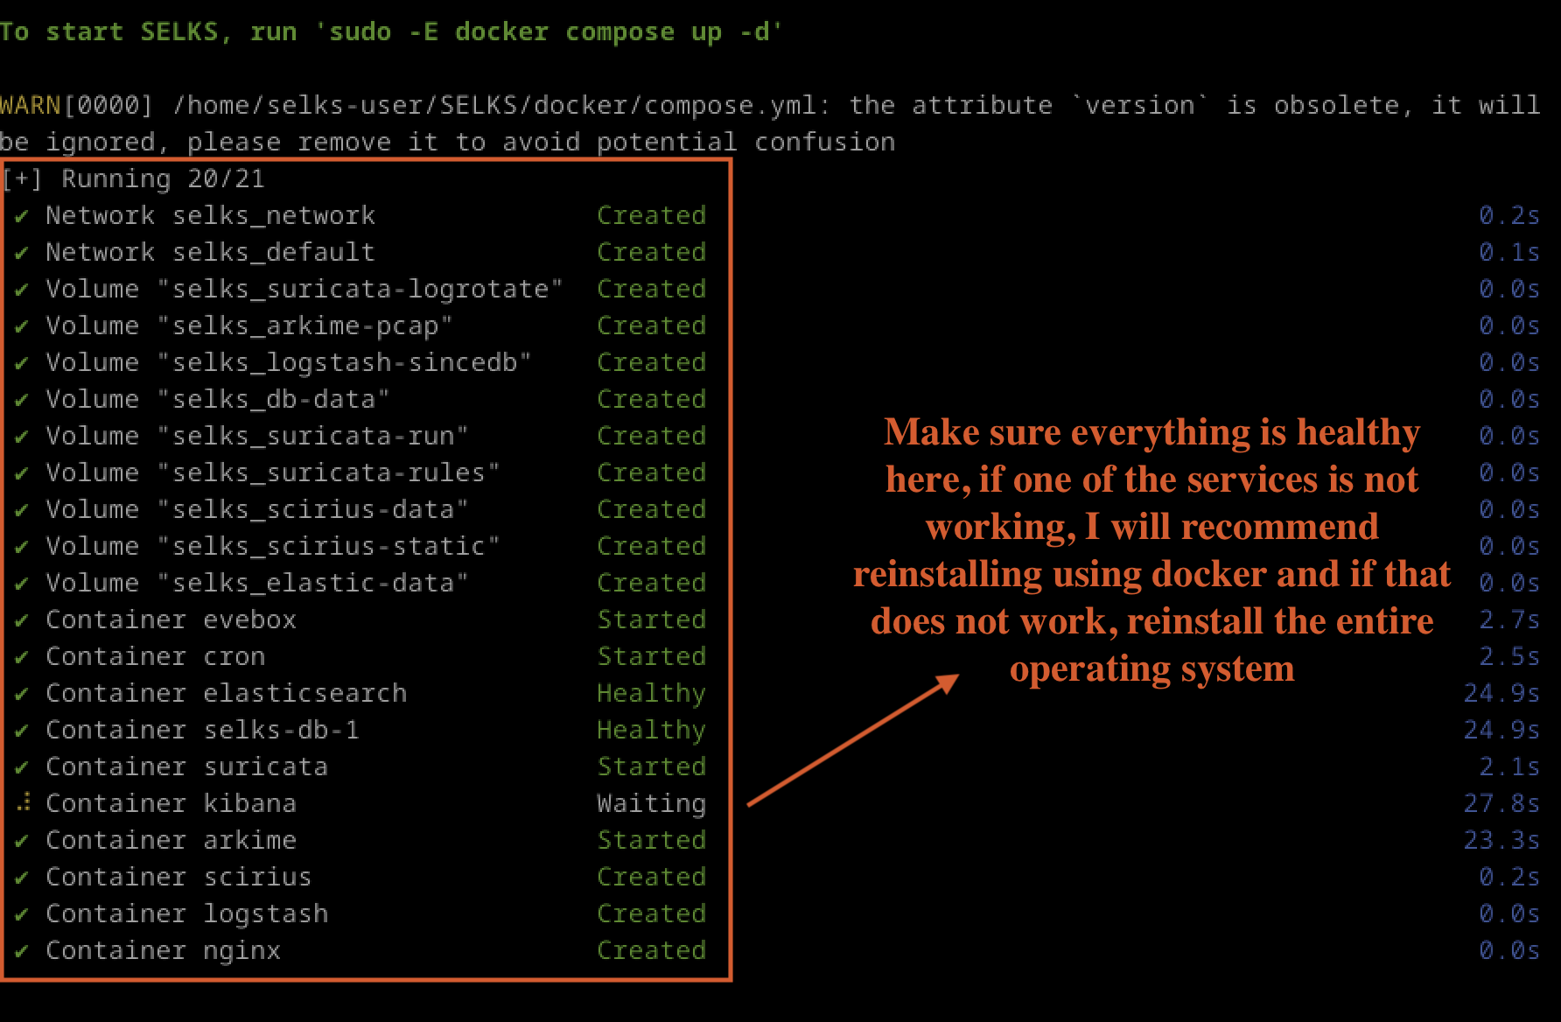The height and width of the screenshot is (1022, 1561).
Task: Click the 'Network selks_default' row
Action: pos(210,253)
